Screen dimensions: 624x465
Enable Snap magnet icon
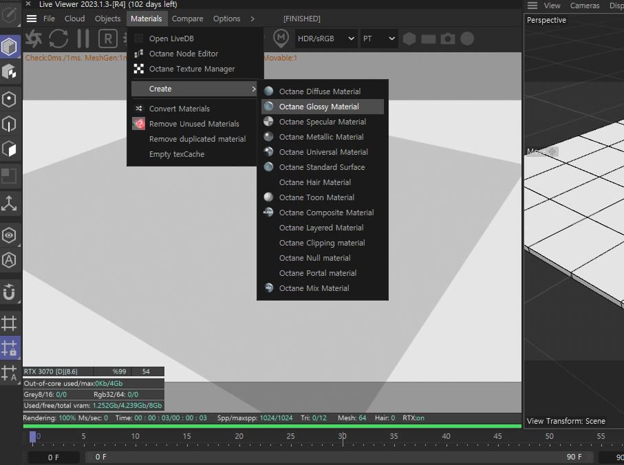tap(9, 292)
